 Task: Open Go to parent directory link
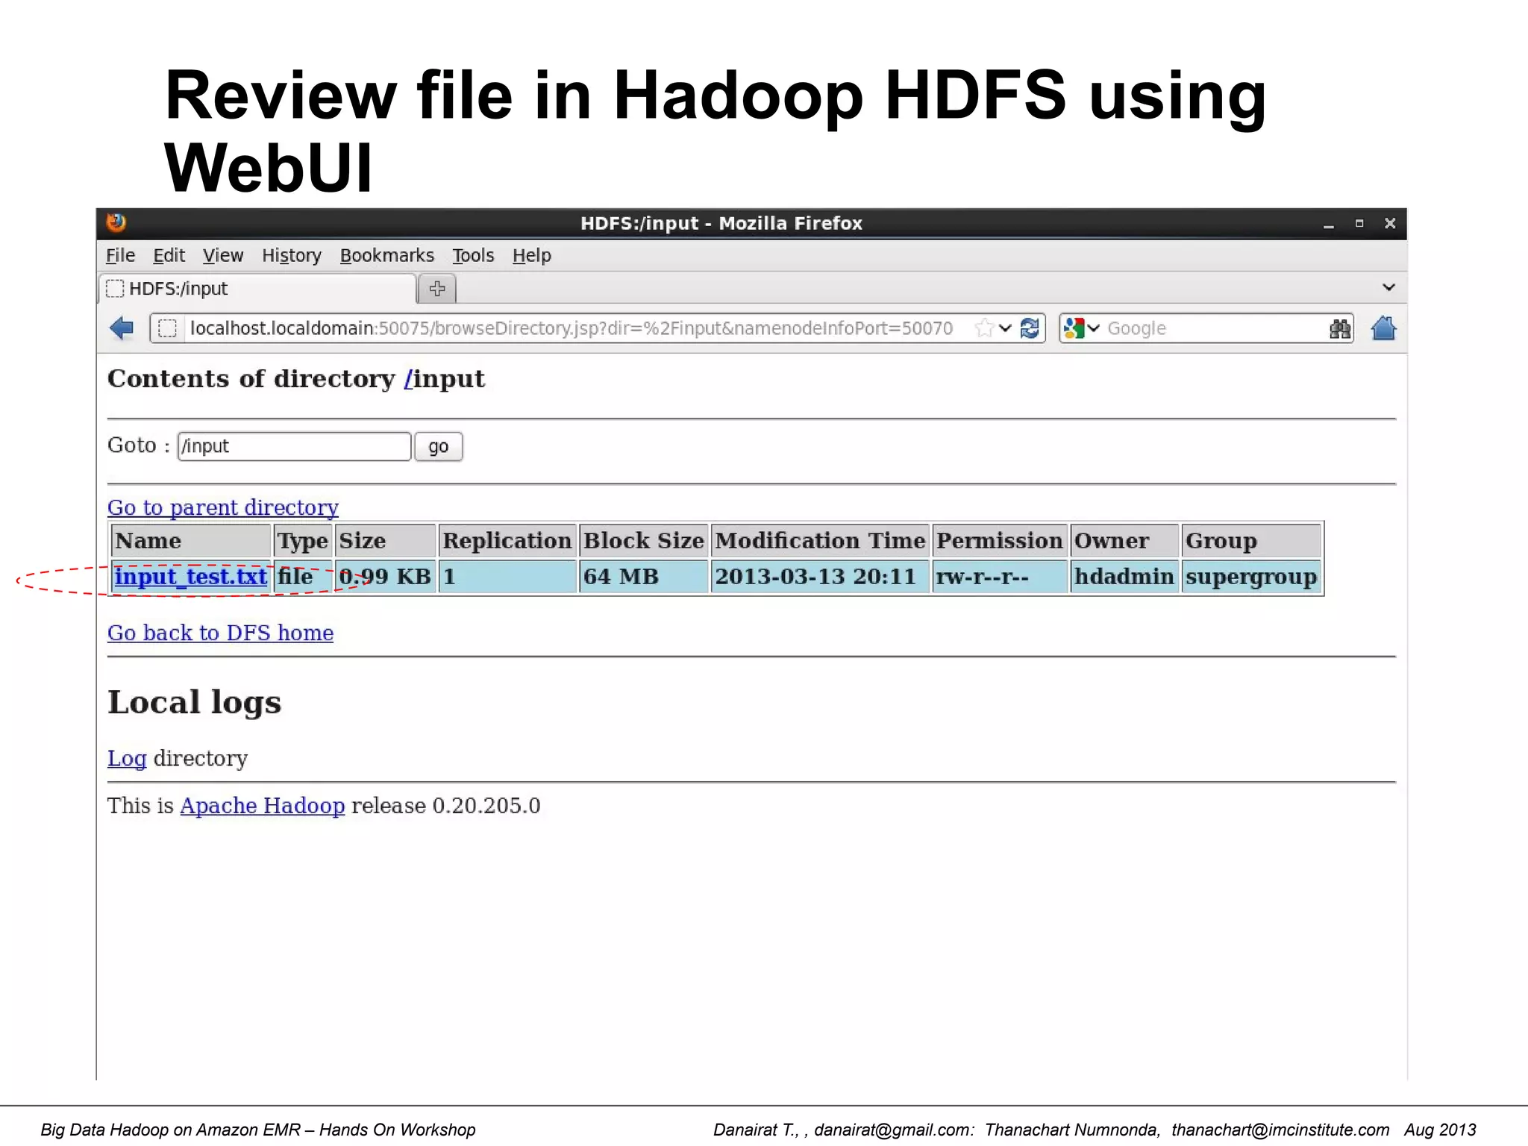[223, 507]
